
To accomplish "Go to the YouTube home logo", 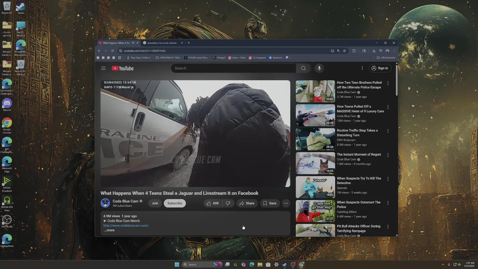I will pyautogui.click(x=122, y=68).
